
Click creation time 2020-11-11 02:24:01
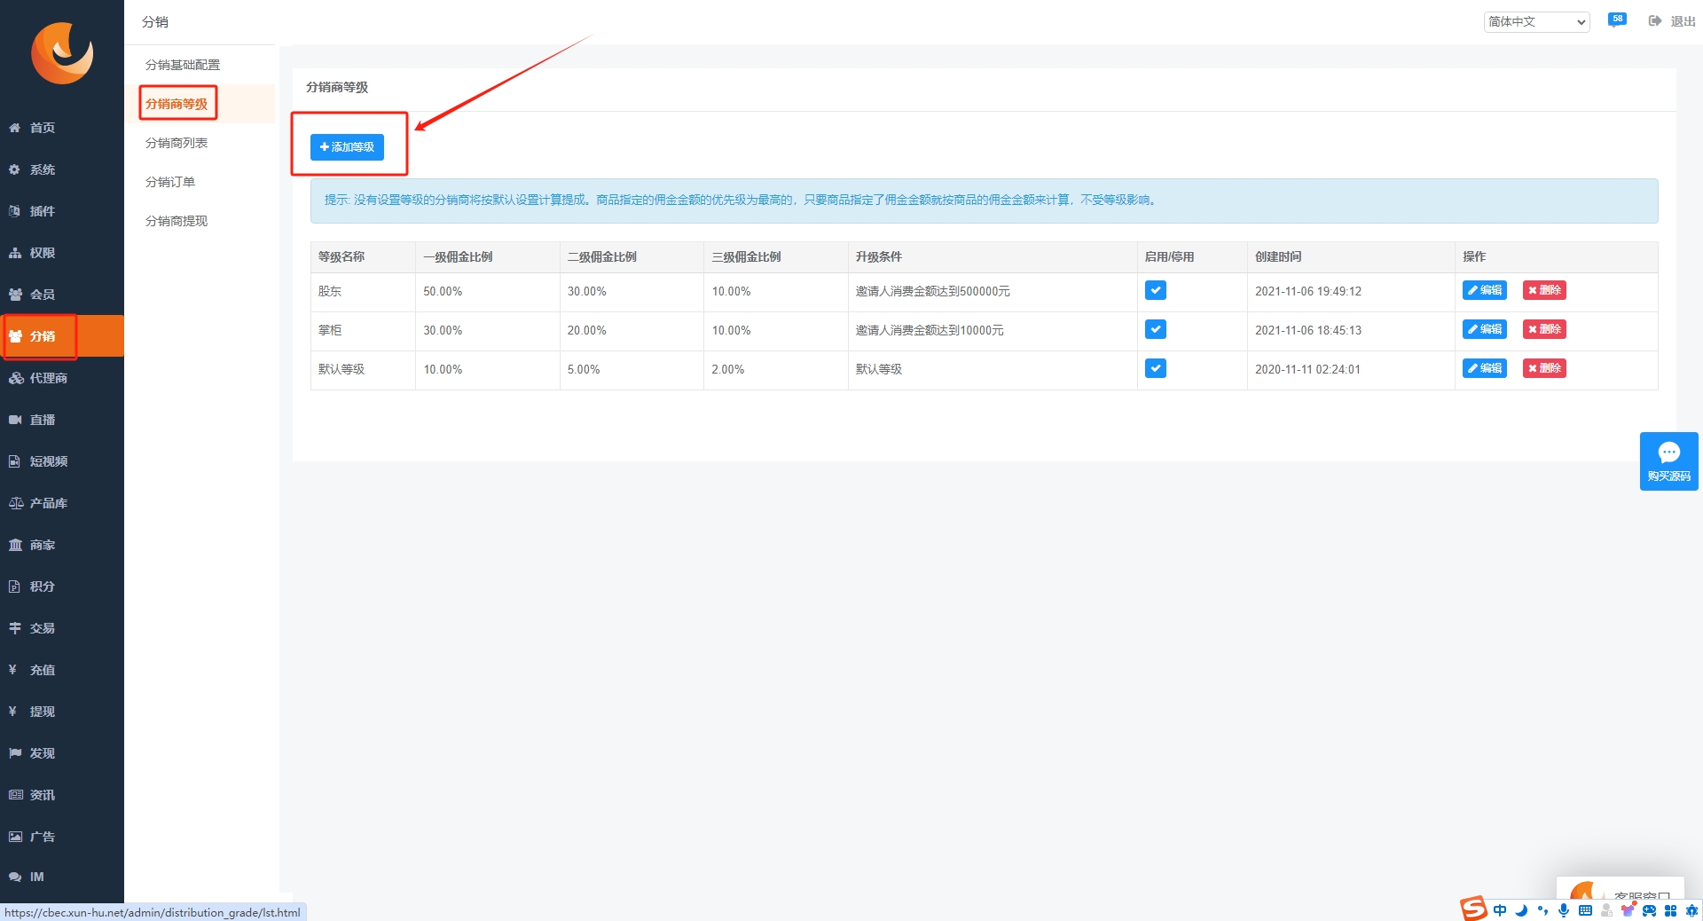coord(1307,369)
